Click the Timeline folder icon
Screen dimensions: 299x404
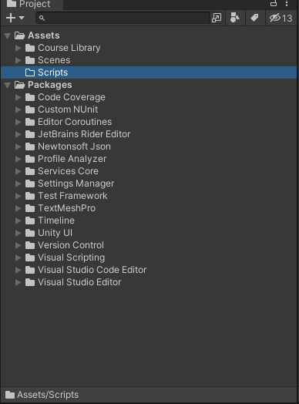pyautogui.click(x=30, y=221)
